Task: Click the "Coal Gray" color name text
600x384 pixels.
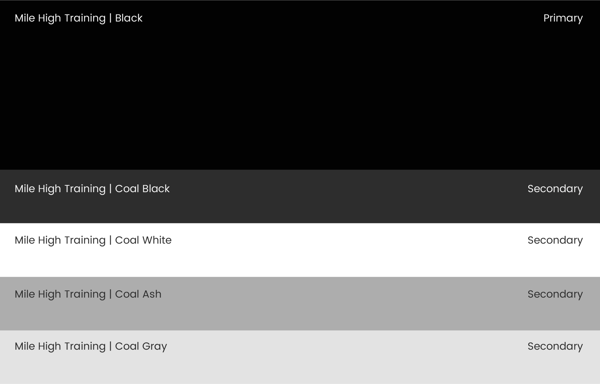Action: coord(141,346)
